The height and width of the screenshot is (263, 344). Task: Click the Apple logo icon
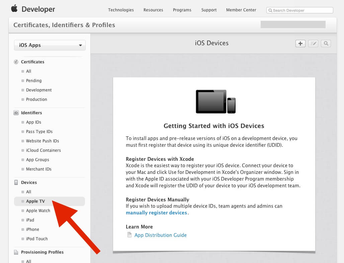pos(14,9)
